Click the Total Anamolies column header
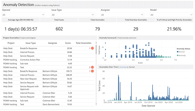Viewport: 195px width, 111px height. tap(84, 43)
